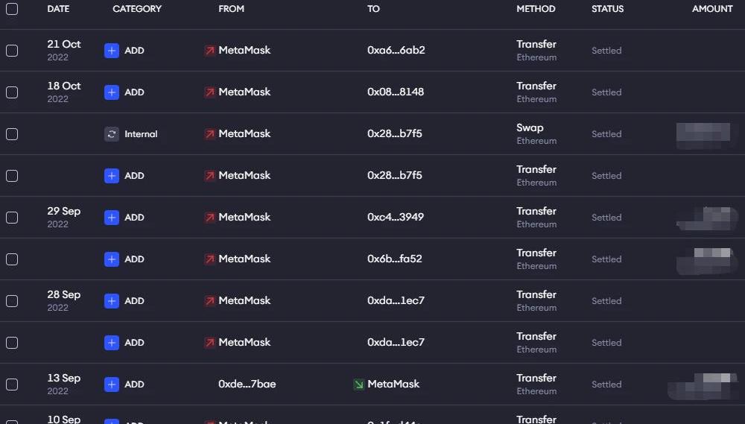745x424 pixels.
Task: Click the Internal swap category icon
Action: [111, 134]
